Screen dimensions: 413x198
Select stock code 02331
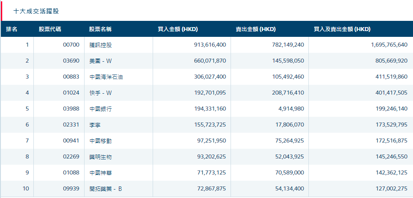pyautogui.click(x=71, y=125)
